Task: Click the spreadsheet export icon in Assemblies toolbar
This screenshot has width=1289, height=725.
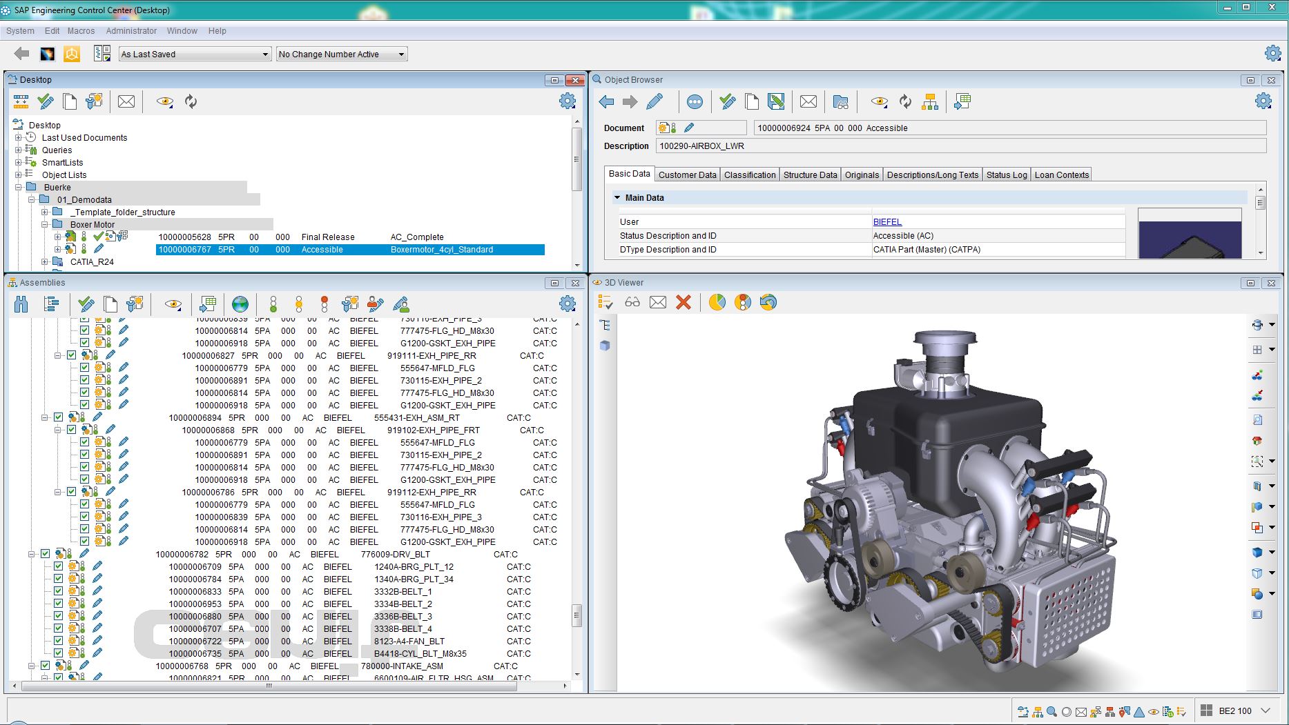Action: click(208, 304)
